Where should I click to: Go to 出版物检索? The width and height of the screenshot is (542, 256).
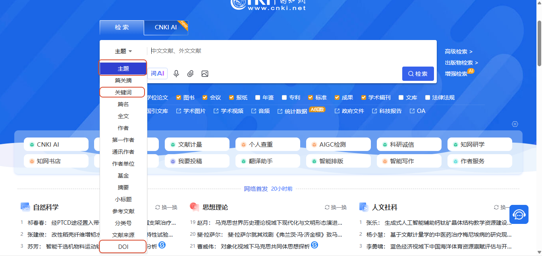(x=461, y=63)
